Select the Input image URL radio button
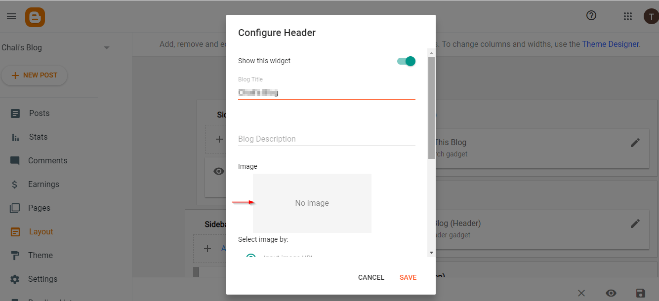 [x=251, y=256]
